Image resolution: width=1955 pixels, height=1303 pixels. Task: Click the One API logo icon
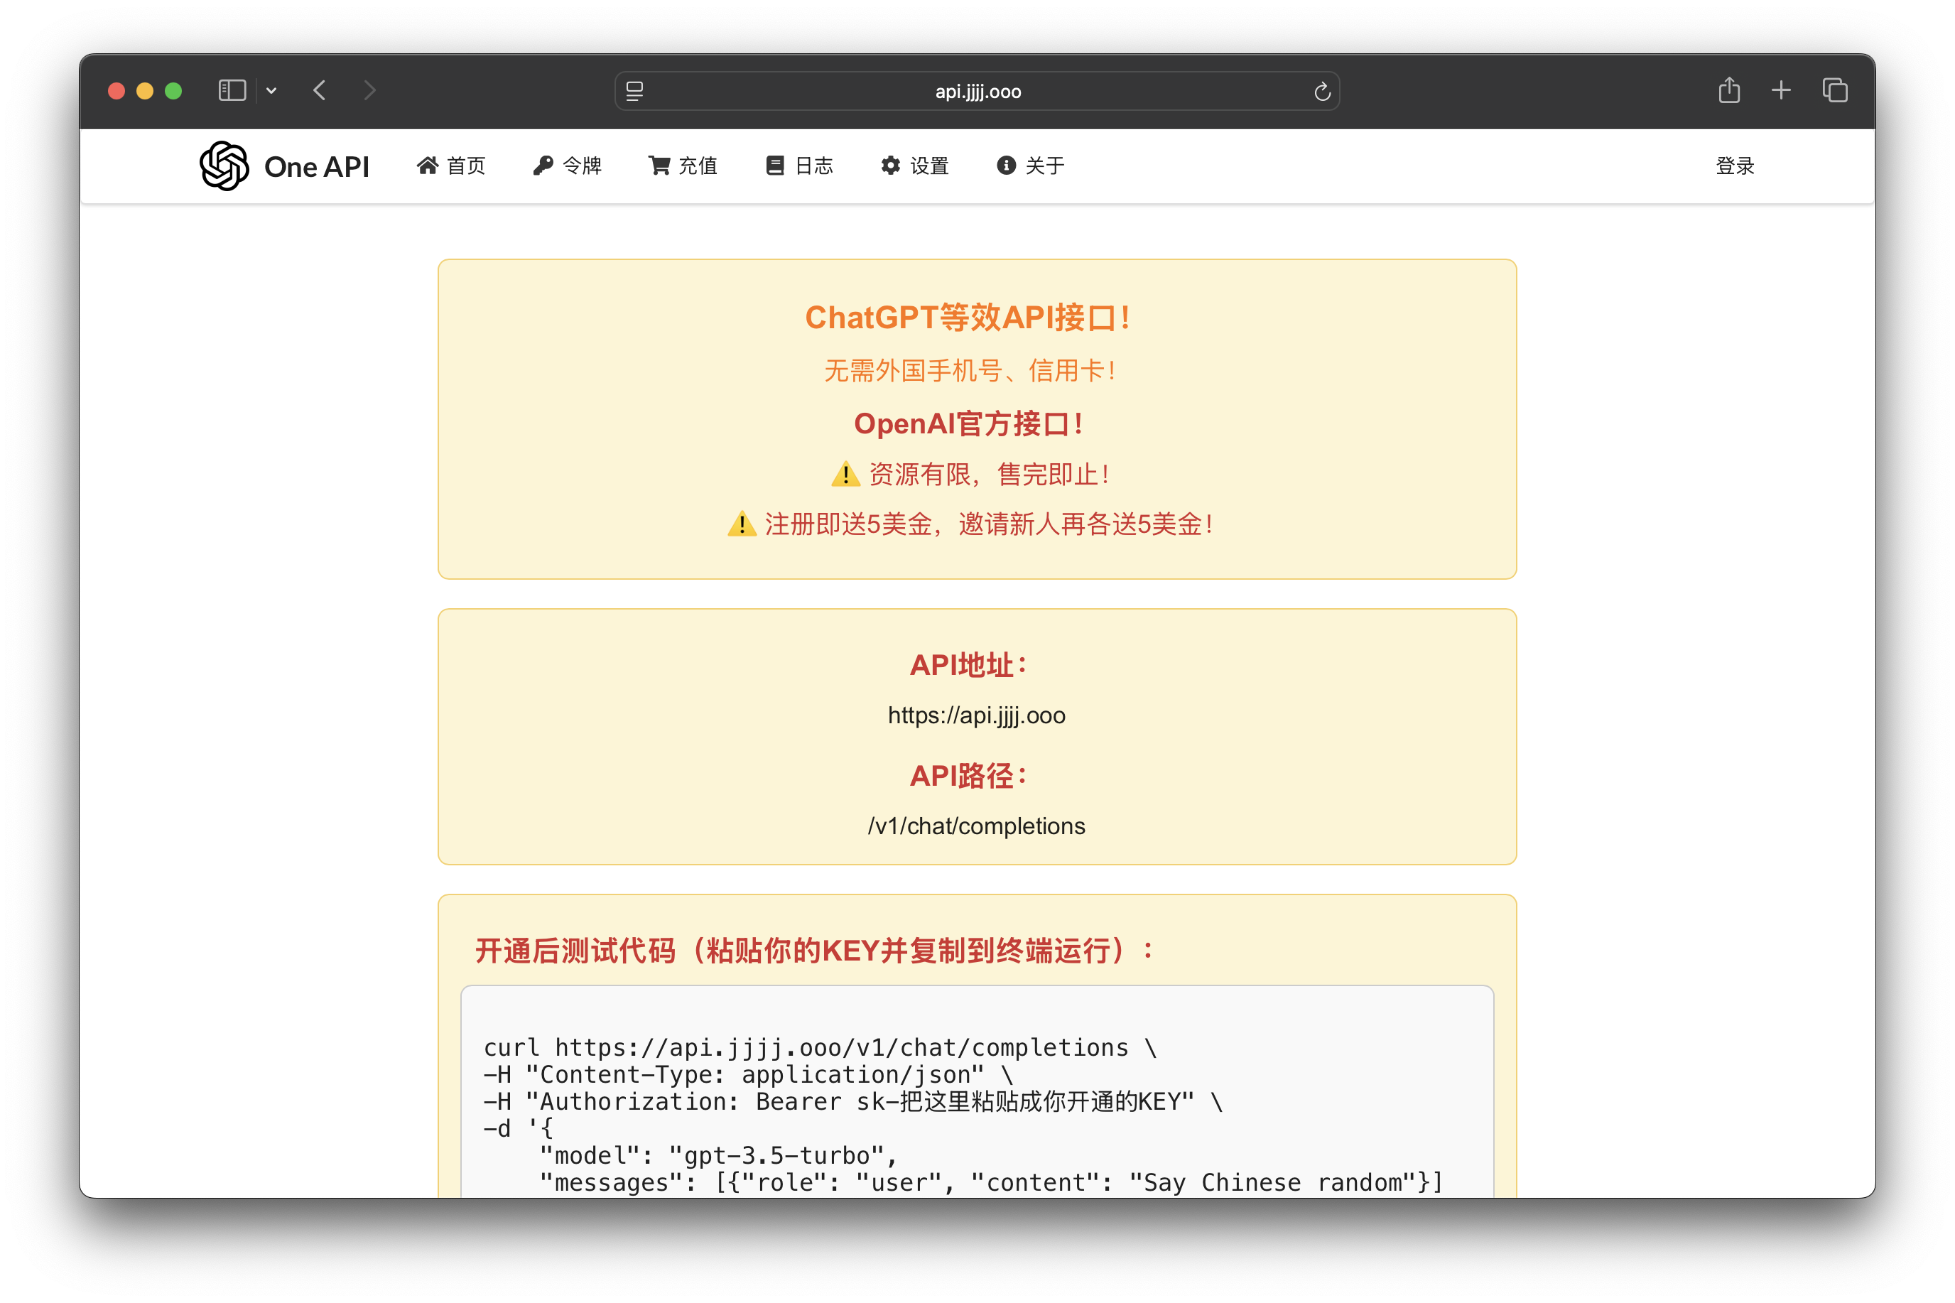point(224,166)
